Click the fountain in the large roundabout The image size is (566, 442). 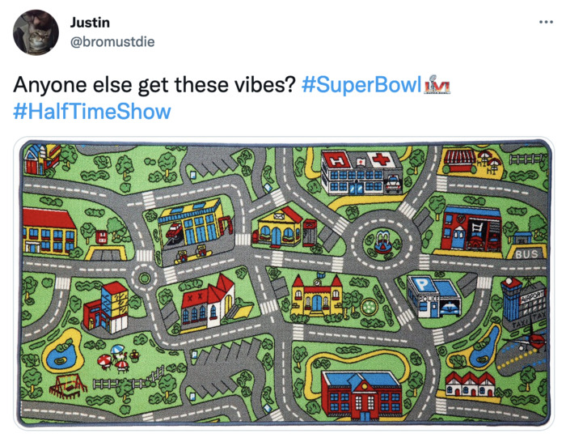[382, 242]
